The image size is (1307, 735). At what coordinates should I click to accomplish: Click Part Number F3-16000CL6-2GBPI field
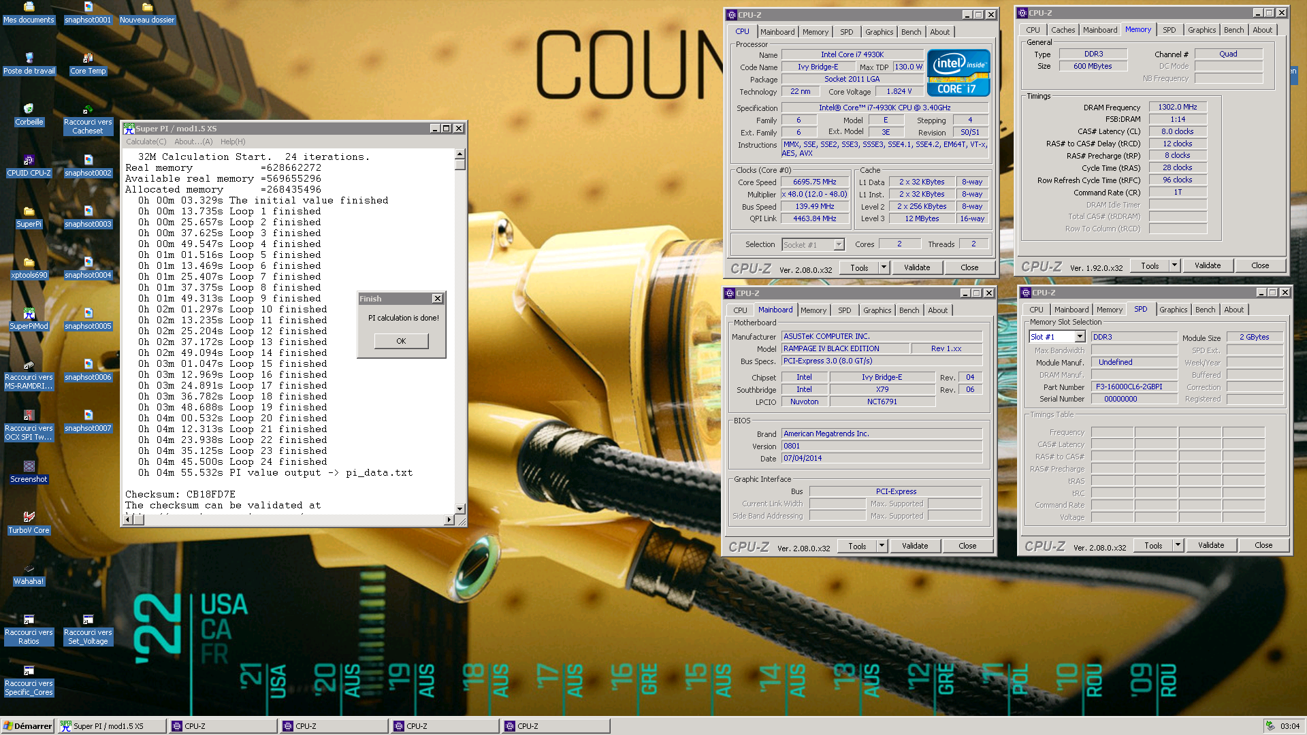click(1134, 387)
